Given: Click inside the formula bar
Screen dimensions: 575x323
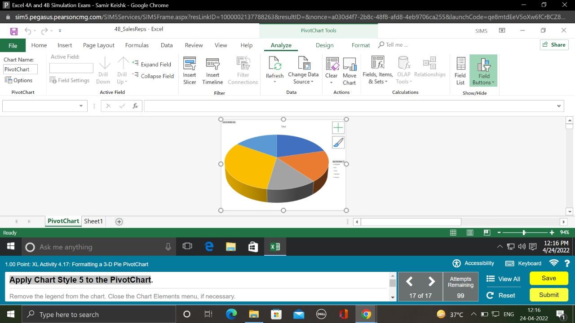Looking at the screenshot, I should click(314, 106).
